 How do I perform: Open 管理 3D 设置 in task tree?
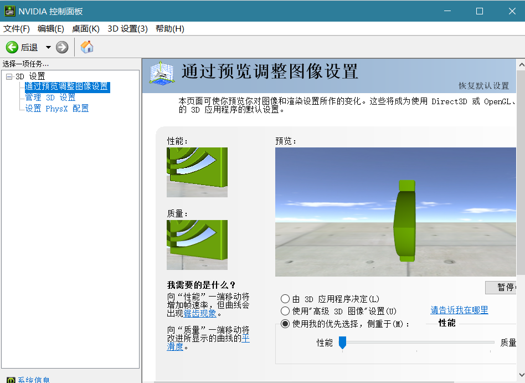(x=50, y=98)
